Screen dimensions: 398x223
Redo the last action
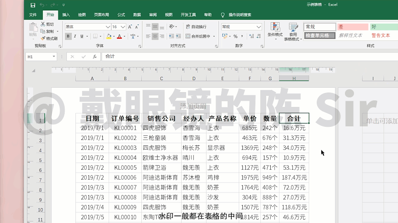pos(53,5)
